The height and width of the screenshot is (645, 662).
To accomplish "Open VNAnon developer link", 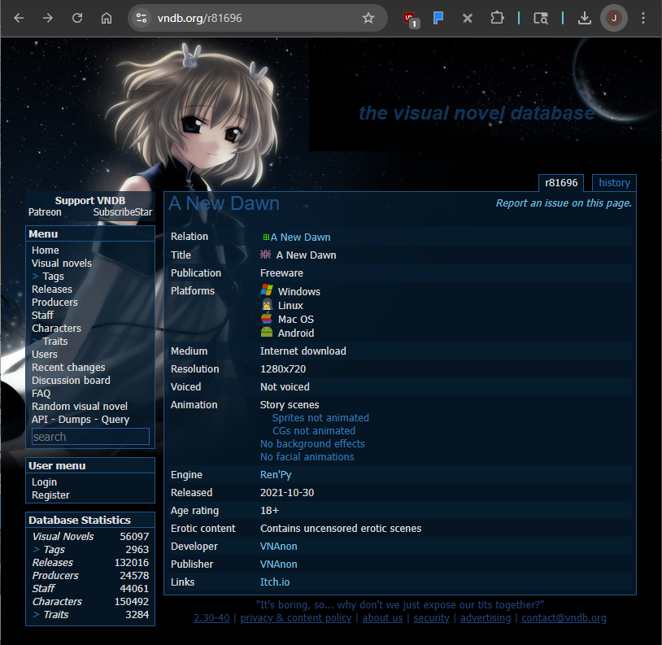I will pos(279,547).
